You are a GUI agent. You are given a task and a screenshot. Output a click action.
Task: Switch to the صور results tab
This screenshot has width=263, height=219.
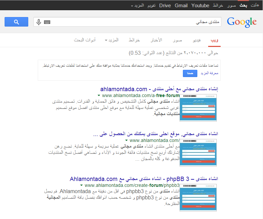tap(177, 40)
